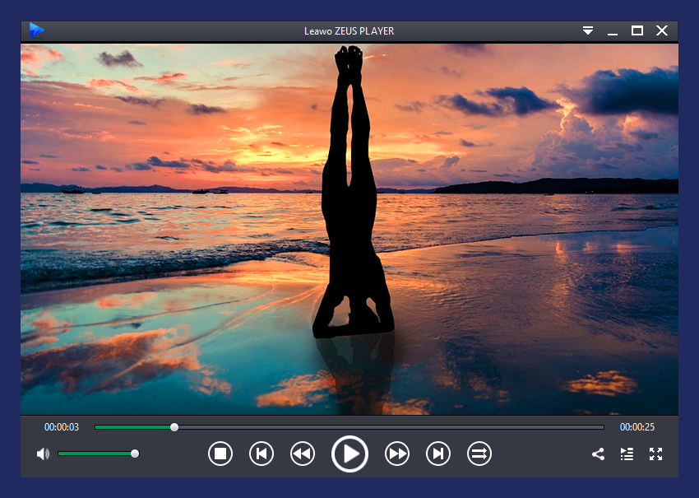Maximize the player window
699x498 pixels.
tap(637, 30)
